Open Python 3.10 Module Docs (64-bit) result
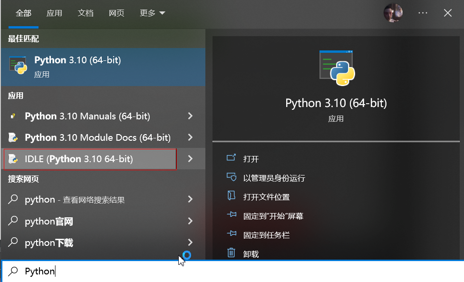The height and width of the screenshot is (282, 464). click(x=103, y=137)
